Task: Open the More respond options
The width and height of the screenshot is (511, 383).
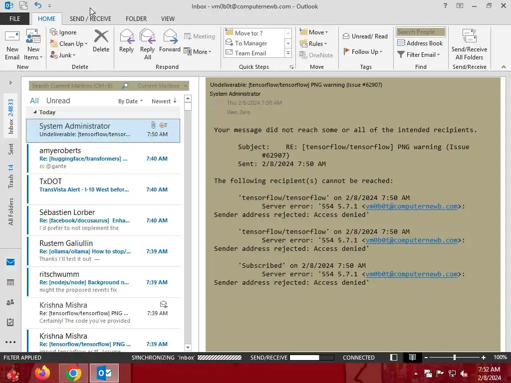Action: (x=198, y=51)
